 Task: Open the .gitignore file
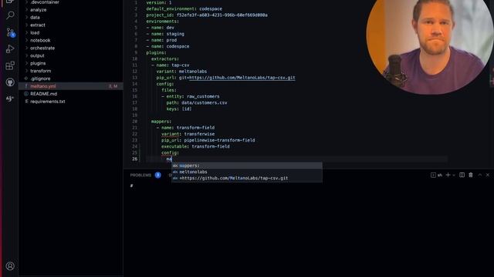pos(40,78)
